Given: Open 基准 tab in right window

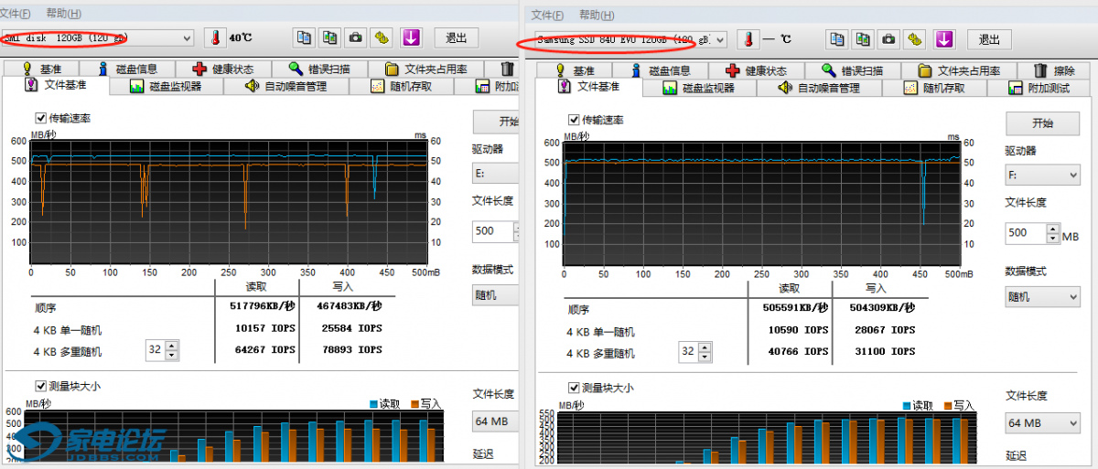Looking at the screenshot, I should [574, 70].
